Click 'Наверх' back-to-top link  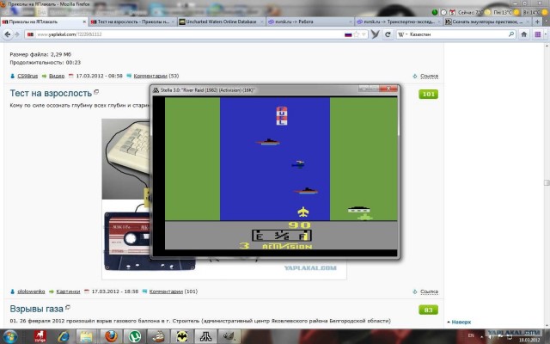click(461, 322)
